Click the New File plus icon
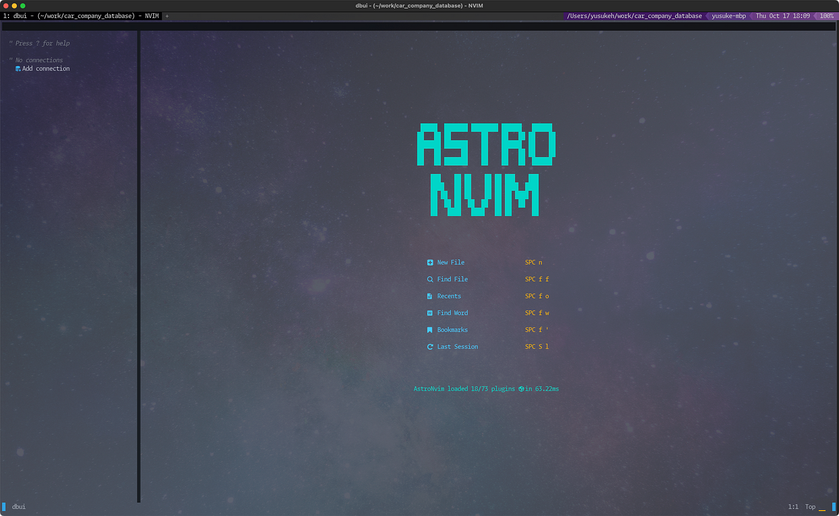Image resolution: width=839 pixels, height=516 pixels. 430,263
